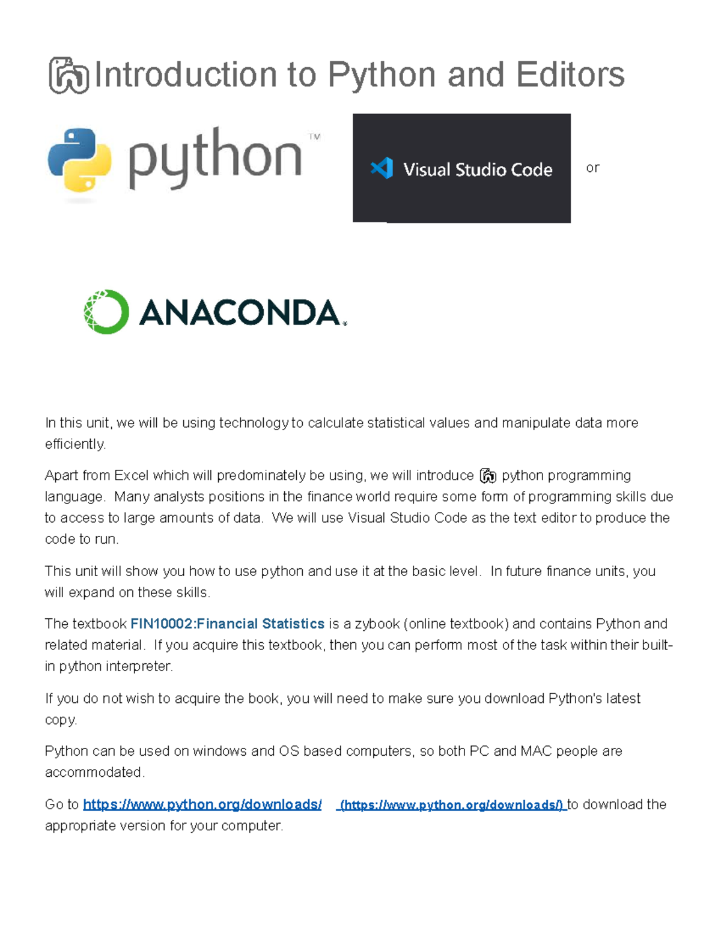
Task: Open the first python.org/downloads link
Action: [x=202, y=804]
